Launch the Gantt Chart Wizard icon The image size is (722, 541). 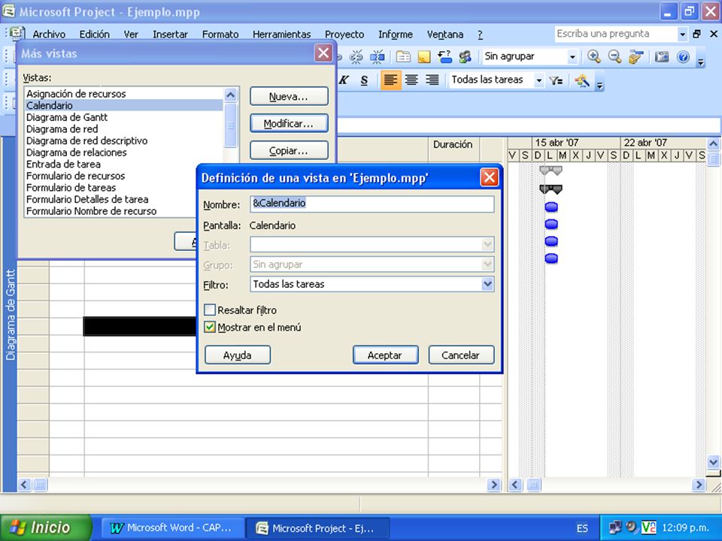click(582, 80)
